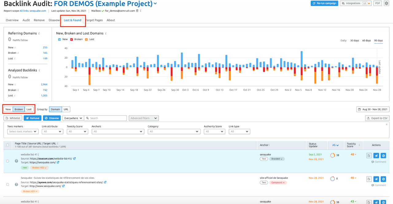Show info for Referring Domains

click(x=39, y=33)
